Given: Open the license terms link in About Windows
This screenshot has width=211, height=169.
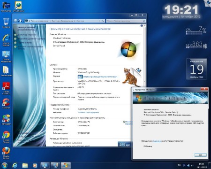Looking at the screenshot, I should click(x=157, y=141).
